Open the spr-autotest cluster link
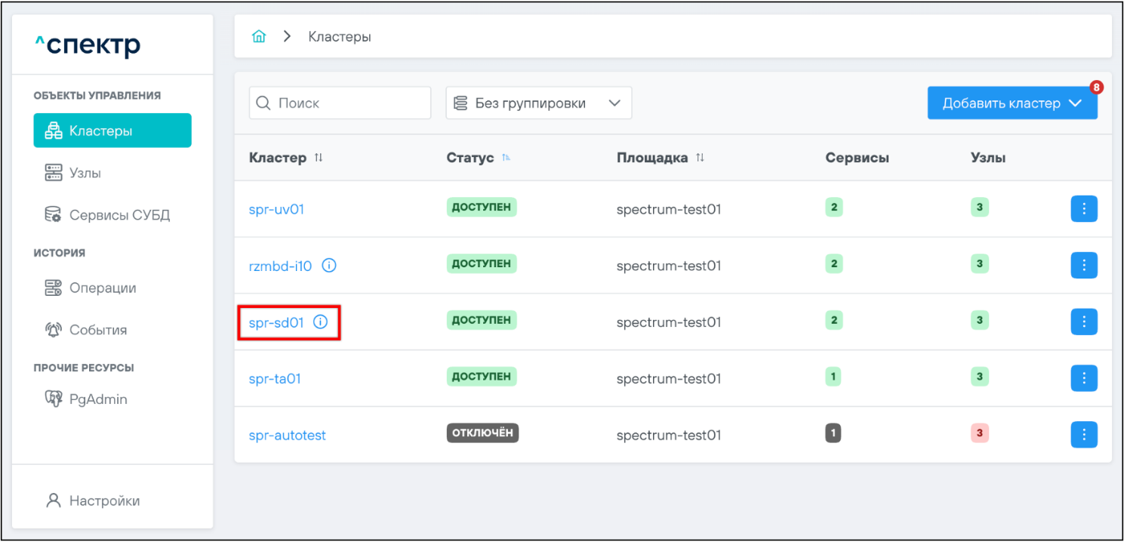Viewport: 1124px width, 542px height. coord(287,436)
